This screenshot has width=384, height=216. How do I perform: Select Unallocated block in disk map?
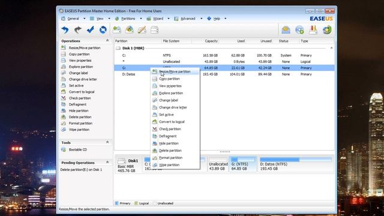218,164
